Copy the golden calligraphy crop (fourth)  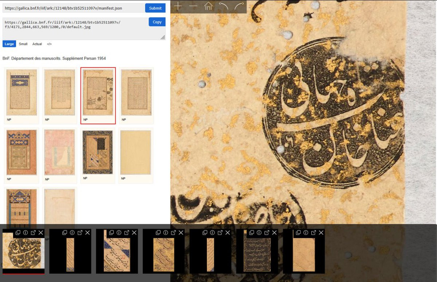click(158, 233)
